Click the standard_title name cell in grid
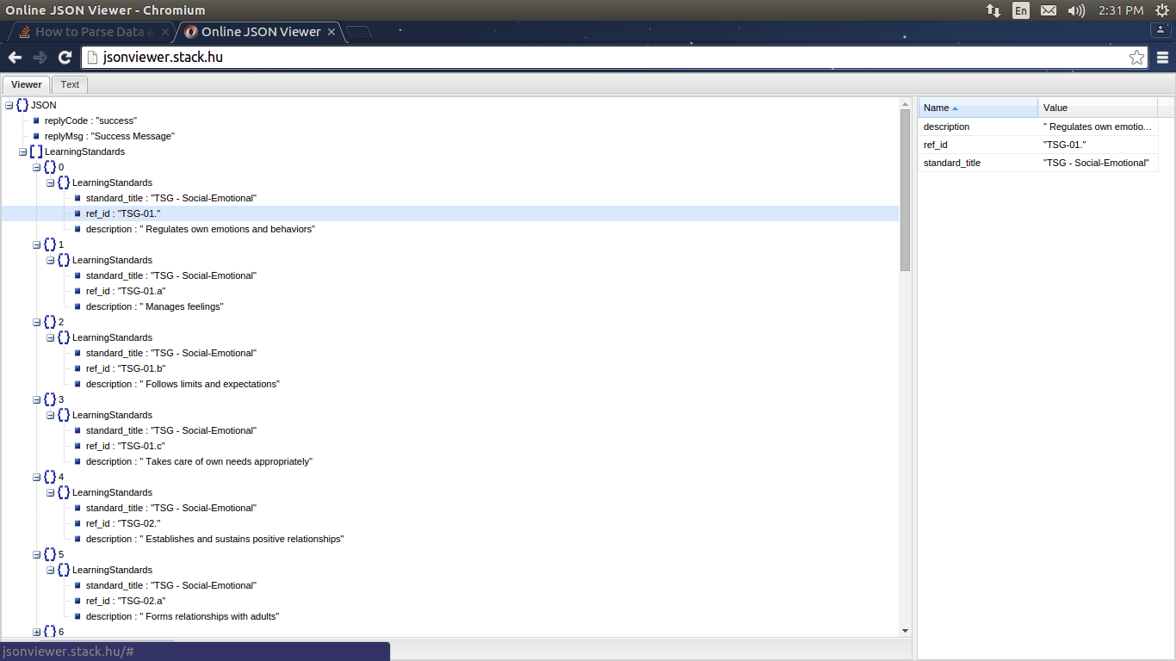The width and height of the screenshot is (1176, 661). [x=978, y=163]
